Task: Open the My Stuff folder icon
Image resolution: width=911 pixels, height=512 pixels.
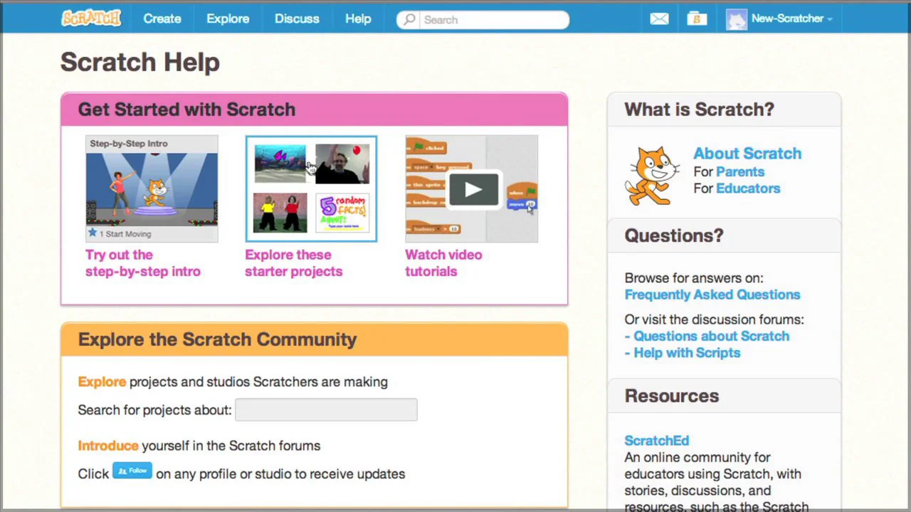Action: coord(697,19)
